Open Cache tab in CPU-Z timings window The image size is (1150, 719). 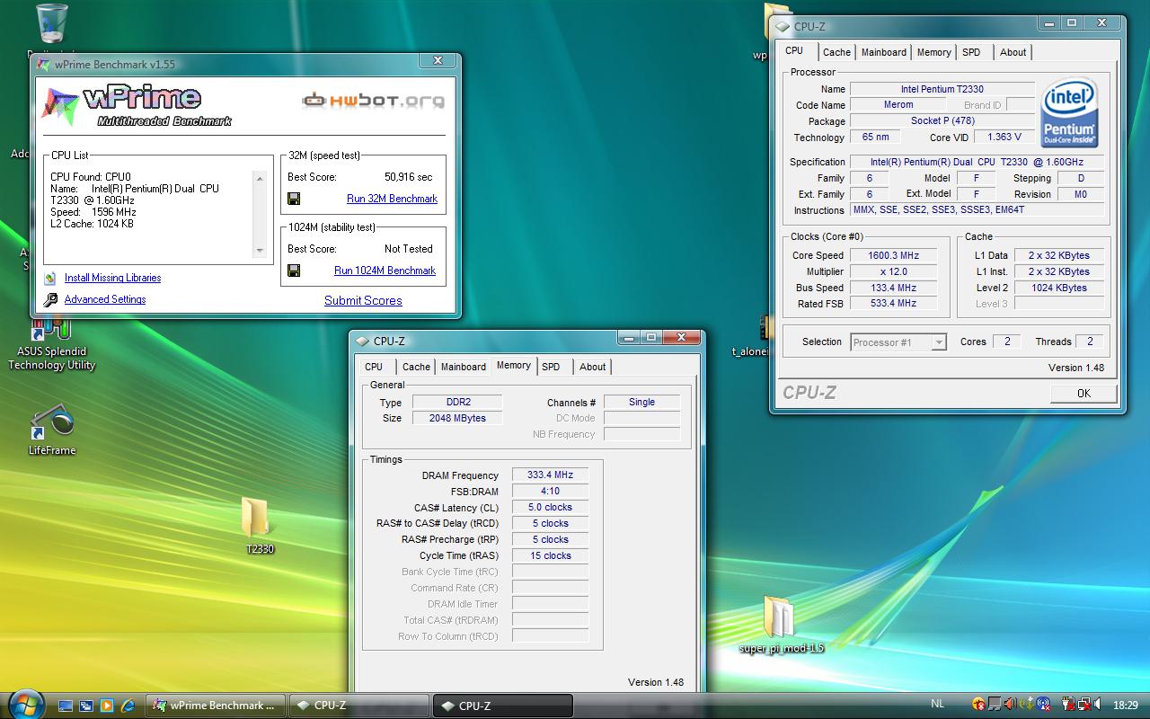pos(416,367)
